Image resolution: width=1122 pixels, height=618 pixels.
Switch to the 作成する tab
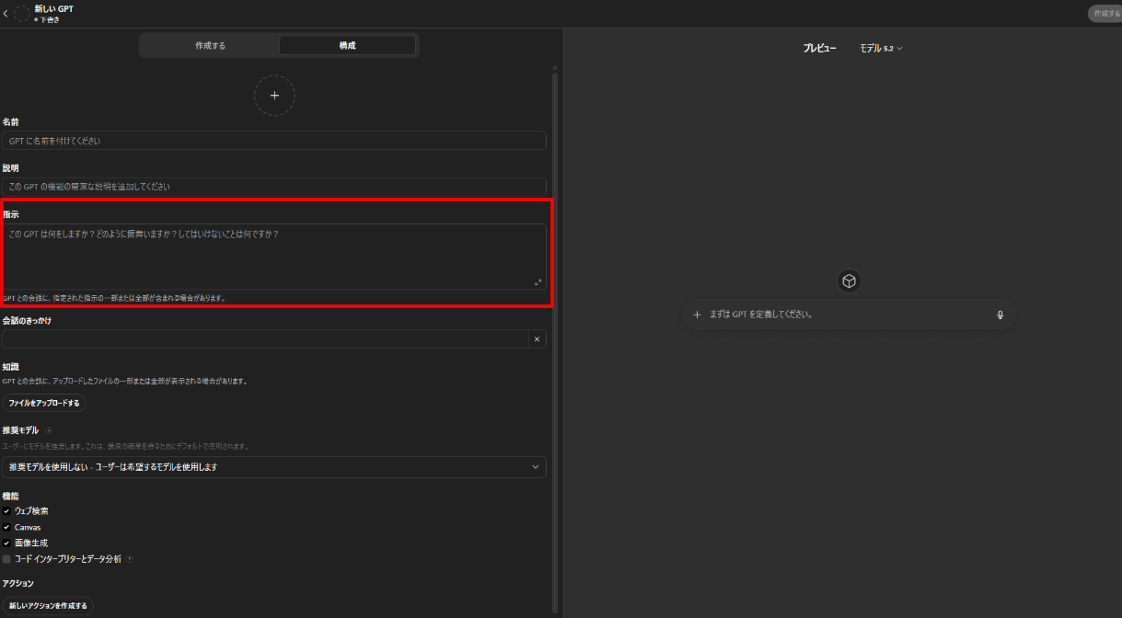coord(210,45)
